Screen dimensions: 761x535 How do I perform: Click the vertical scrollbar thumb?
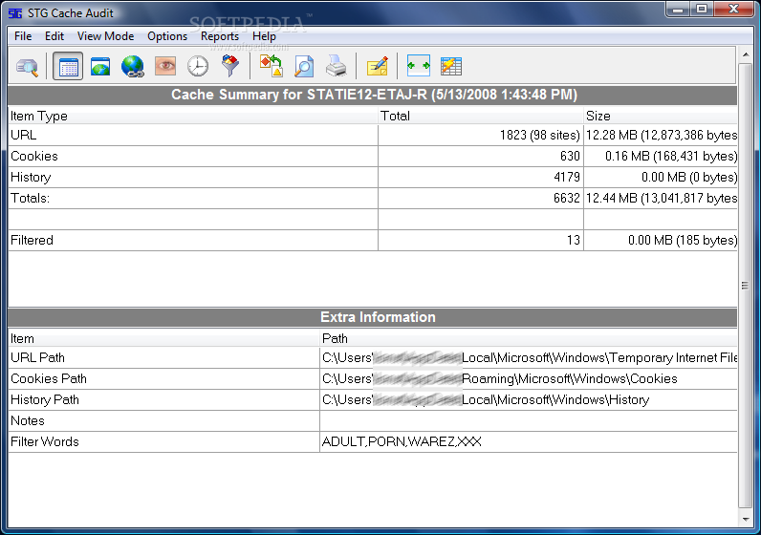tap(745, 286)
